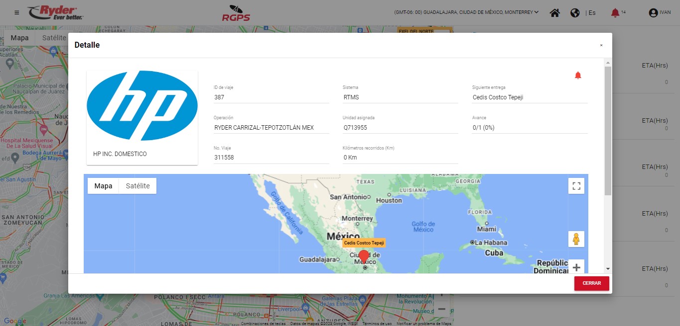
Task: Toggle fullscreen view on detail map
Action: pos(576,186)
